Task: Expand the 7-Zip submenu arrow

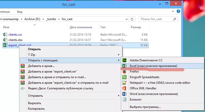Action: (119, 54)
